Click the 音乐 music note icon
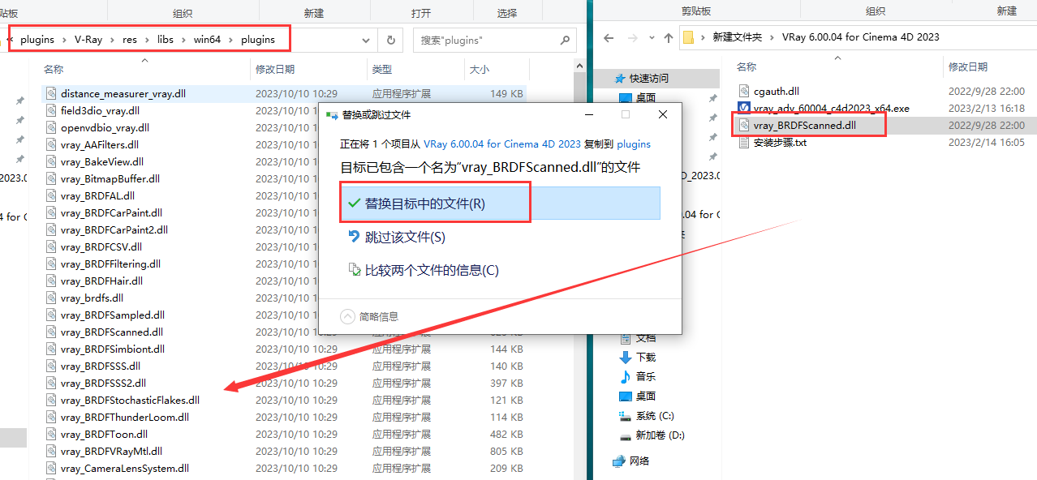This screenshot has height=480, width=1037. pyautogui.click(x=625, y=376)
